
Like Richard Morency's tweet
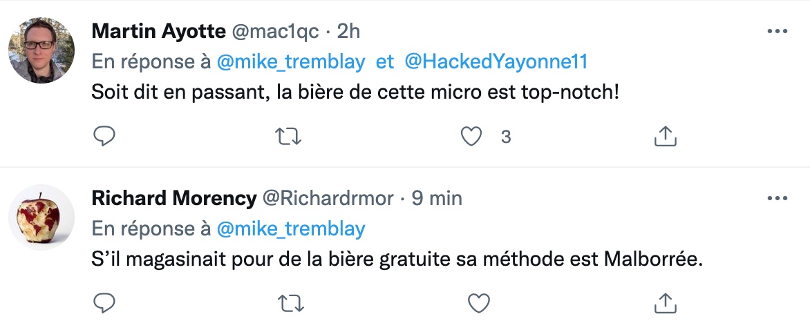tap(478, 303)
